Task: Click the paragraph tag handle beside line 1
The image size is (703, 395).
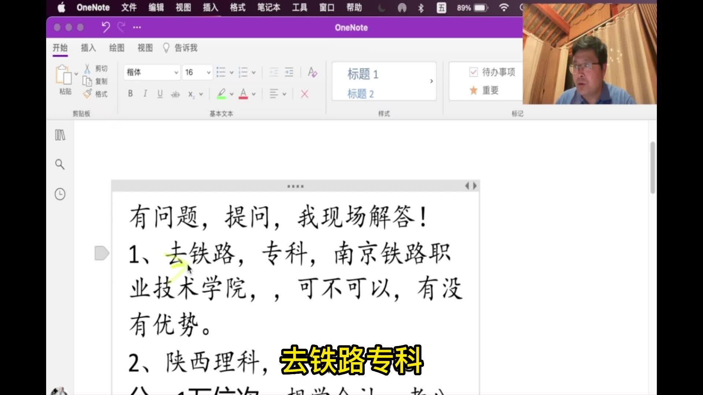Action: [102, 253]
